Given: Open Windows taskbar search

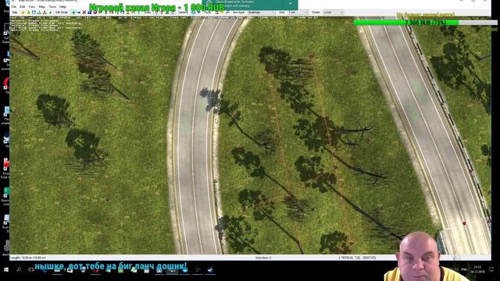Looking at the screenshot, I should pos(19,269).
